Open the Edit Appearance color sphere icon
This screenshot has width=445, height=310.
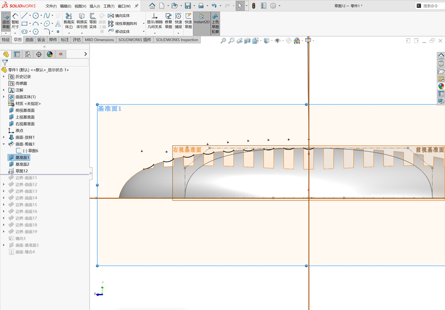(297, 41)
